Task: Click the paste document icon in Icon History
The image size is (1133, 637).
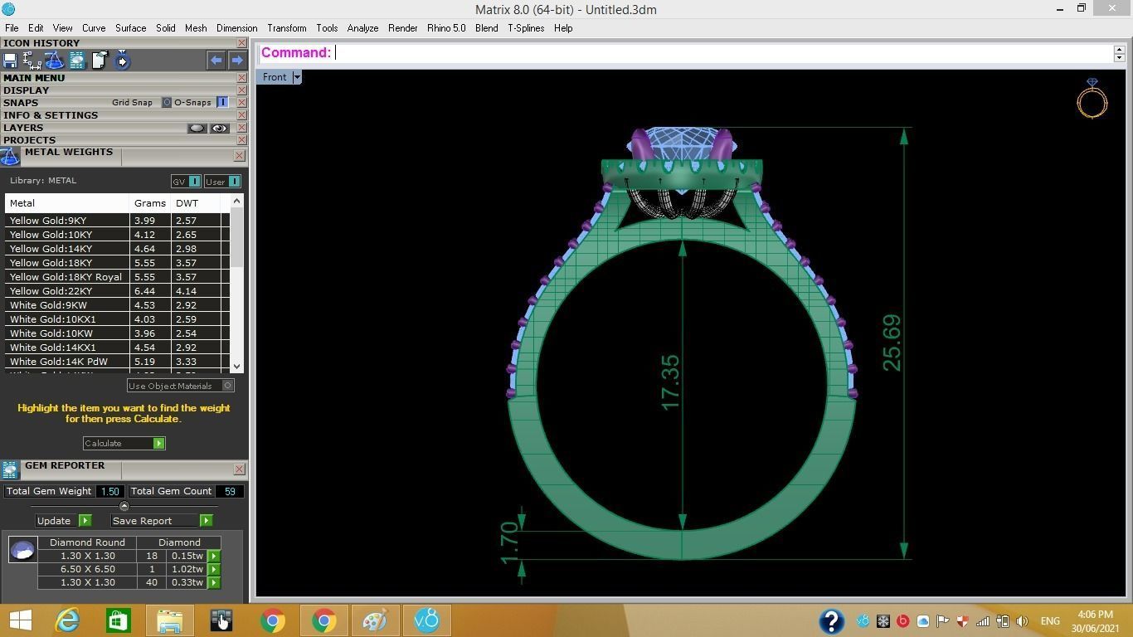Action: click(x=100, y=60)
